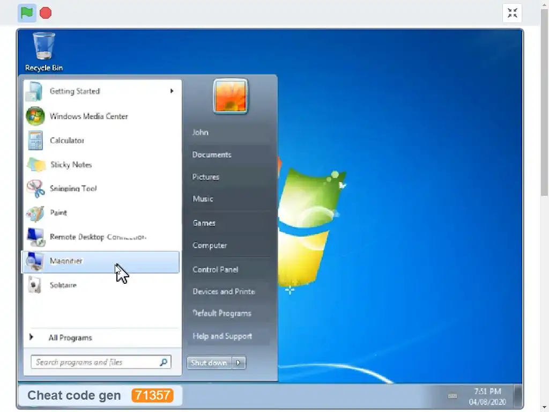
Task: Open Calculator from the program list
Action: [101, 141]
